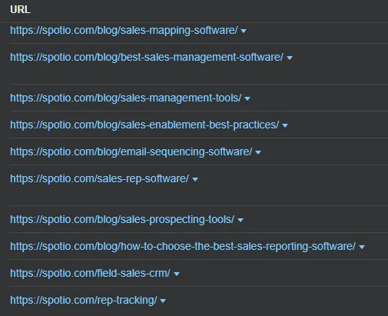Expand dropdown arrow beside rep-tracking URL
This screenshot has width=388, height=316.
tap(163, 301)
